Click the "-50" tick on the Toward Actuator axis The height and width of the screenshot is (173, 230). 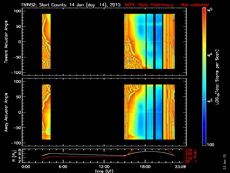pos(17,57)
